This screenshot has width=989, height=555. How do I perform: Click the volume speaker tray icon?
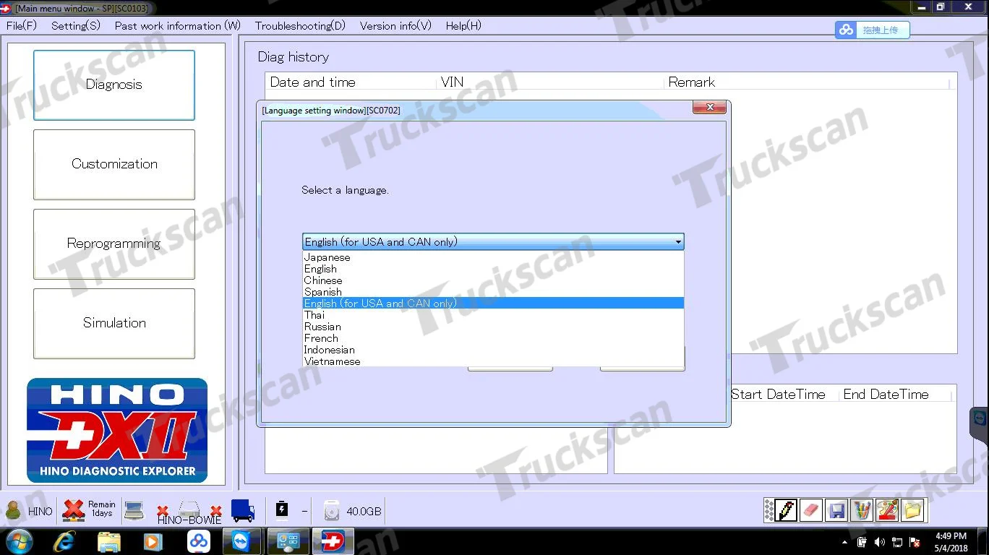(x=879, y=542)
